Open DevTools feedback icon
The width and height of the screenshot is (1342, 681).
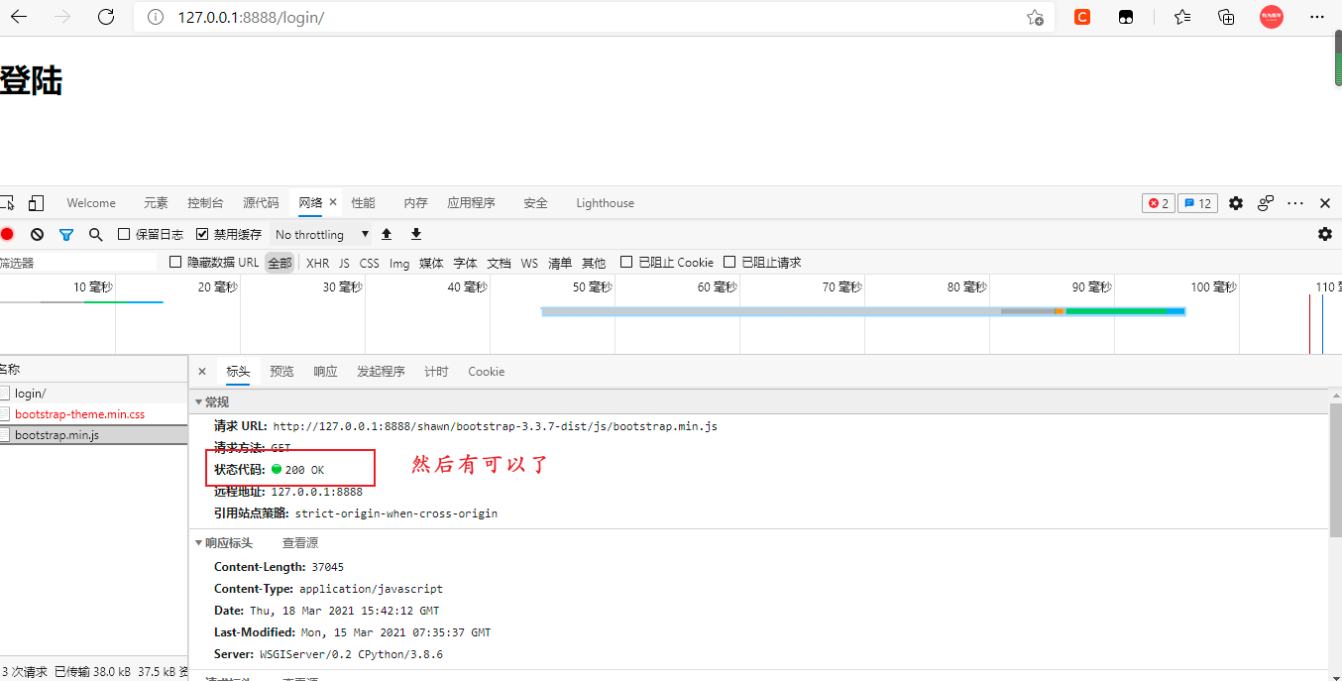coord(1266,203)
